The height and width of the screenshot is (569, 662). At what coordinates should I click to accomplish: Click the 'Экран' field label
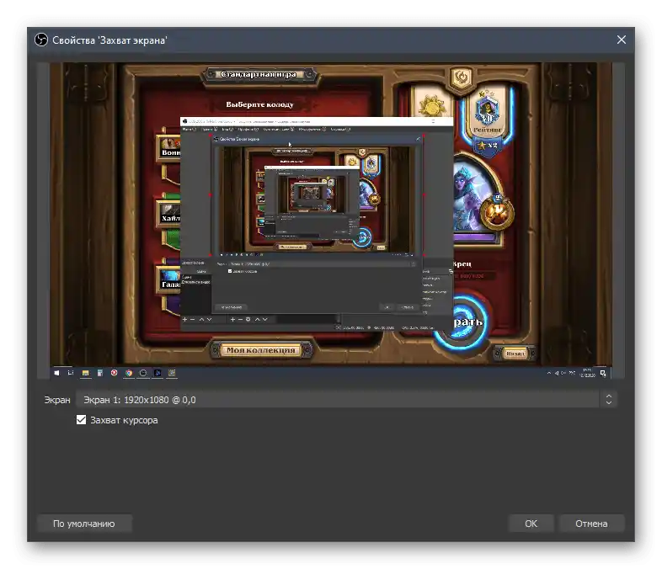pyautogui.click(x=57, y=400)
